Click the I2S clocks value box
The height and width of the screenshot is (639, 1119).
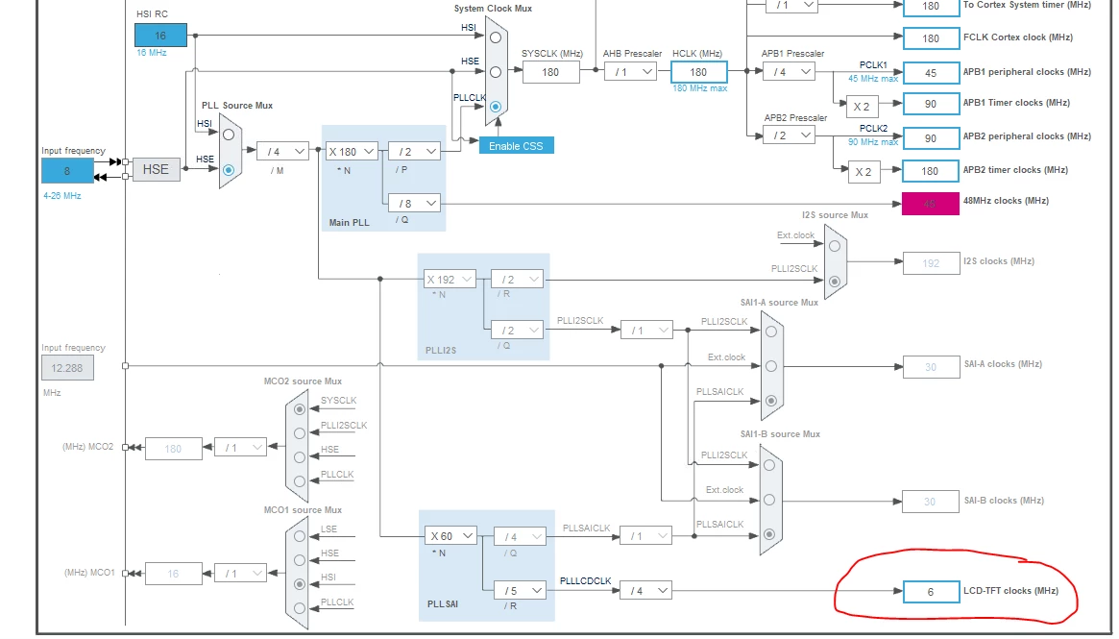[932, 262]
